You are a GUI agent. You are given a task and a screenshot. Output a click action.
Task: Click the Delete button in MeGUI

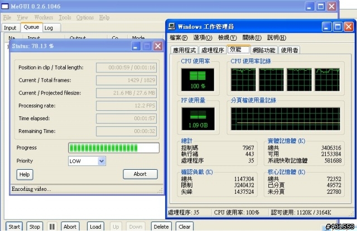161,227
